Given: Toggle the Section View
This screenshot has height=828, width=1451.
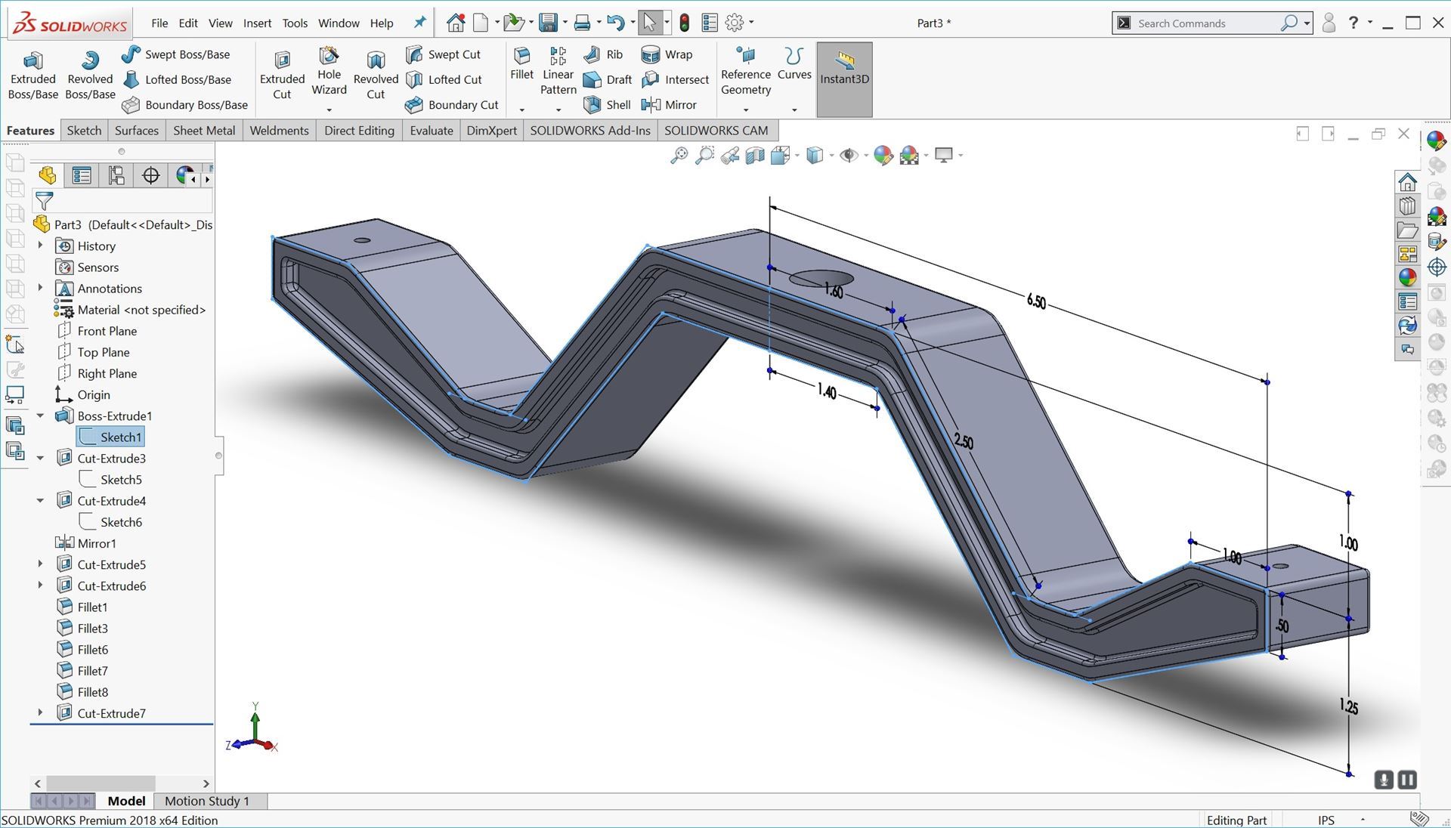Looking at the screenshot, I should click(753, 155).
